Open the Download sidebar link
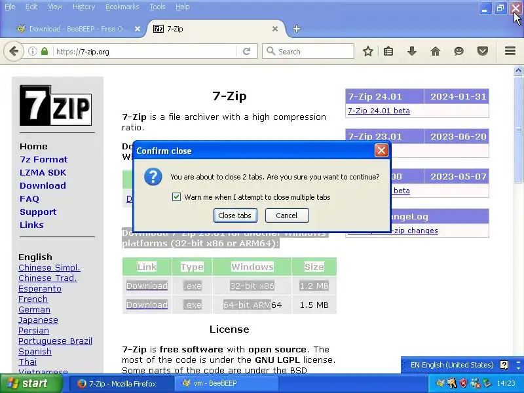 click(x=43, y=185)
